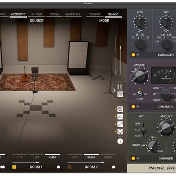Select U67 microphone for Room 2
The image size is (176, 176).
(x=75, y=157)
